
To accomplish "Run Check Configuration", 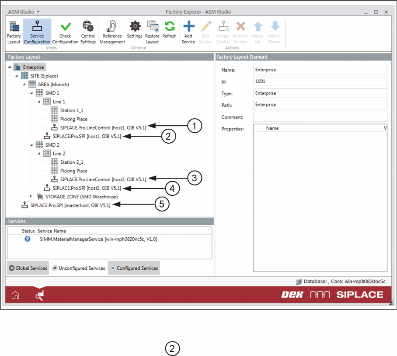I will point(65,32).
